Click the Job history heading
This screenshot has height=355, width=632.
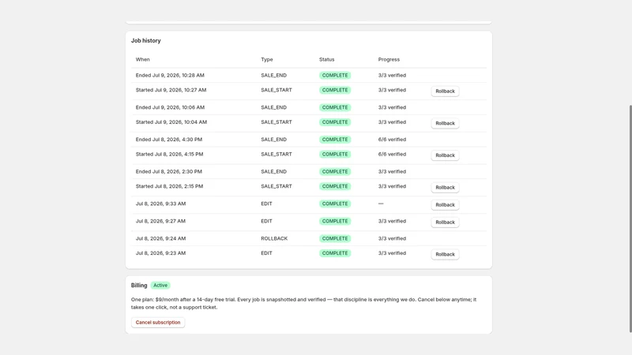(146, 41)
